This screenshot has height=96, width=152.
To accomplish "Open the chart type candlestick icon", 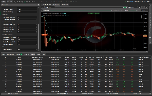I will pyautogui.click(x=22, y=2).
